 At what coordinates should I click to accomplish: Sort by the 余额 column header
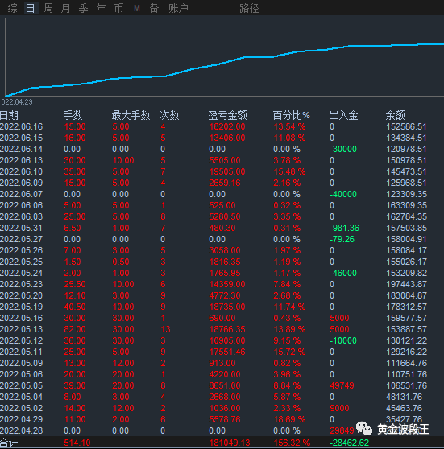tap(395, 115)
